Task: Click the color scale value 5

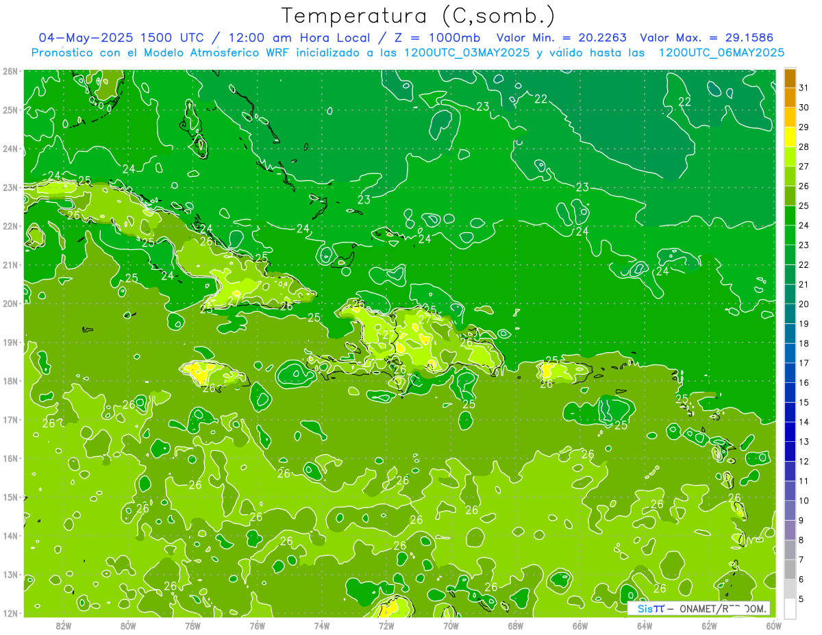Action: (x=801, y=599)
